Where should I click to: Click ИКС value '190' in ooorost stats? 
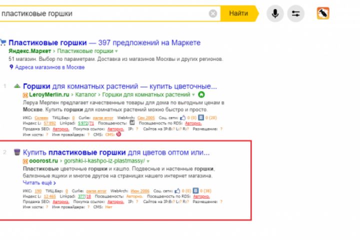click(x=38, y=191)
